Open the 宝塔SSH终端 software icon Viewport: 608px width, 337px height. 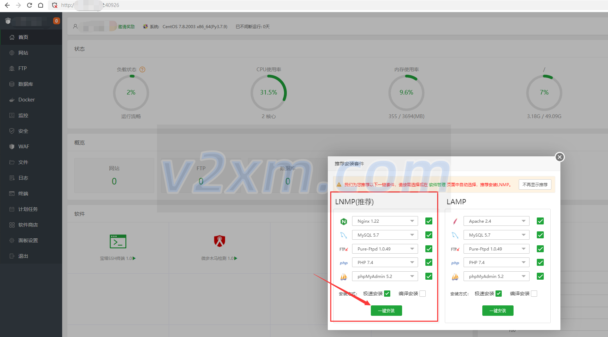click(118, 241)
